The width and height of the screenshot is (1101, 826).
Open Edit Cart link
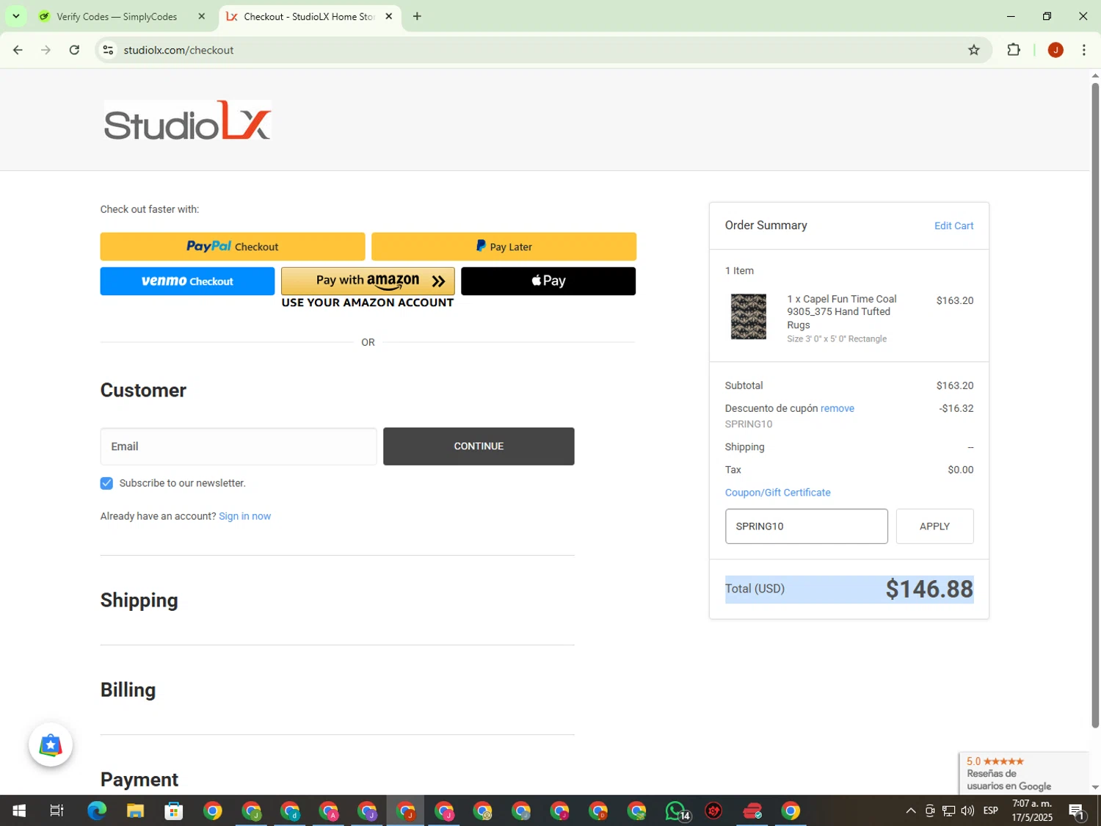point(953,226)
